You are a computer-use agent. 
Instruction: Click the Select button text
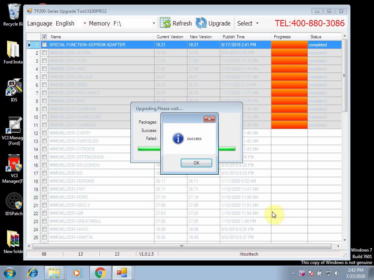point(245,23)
